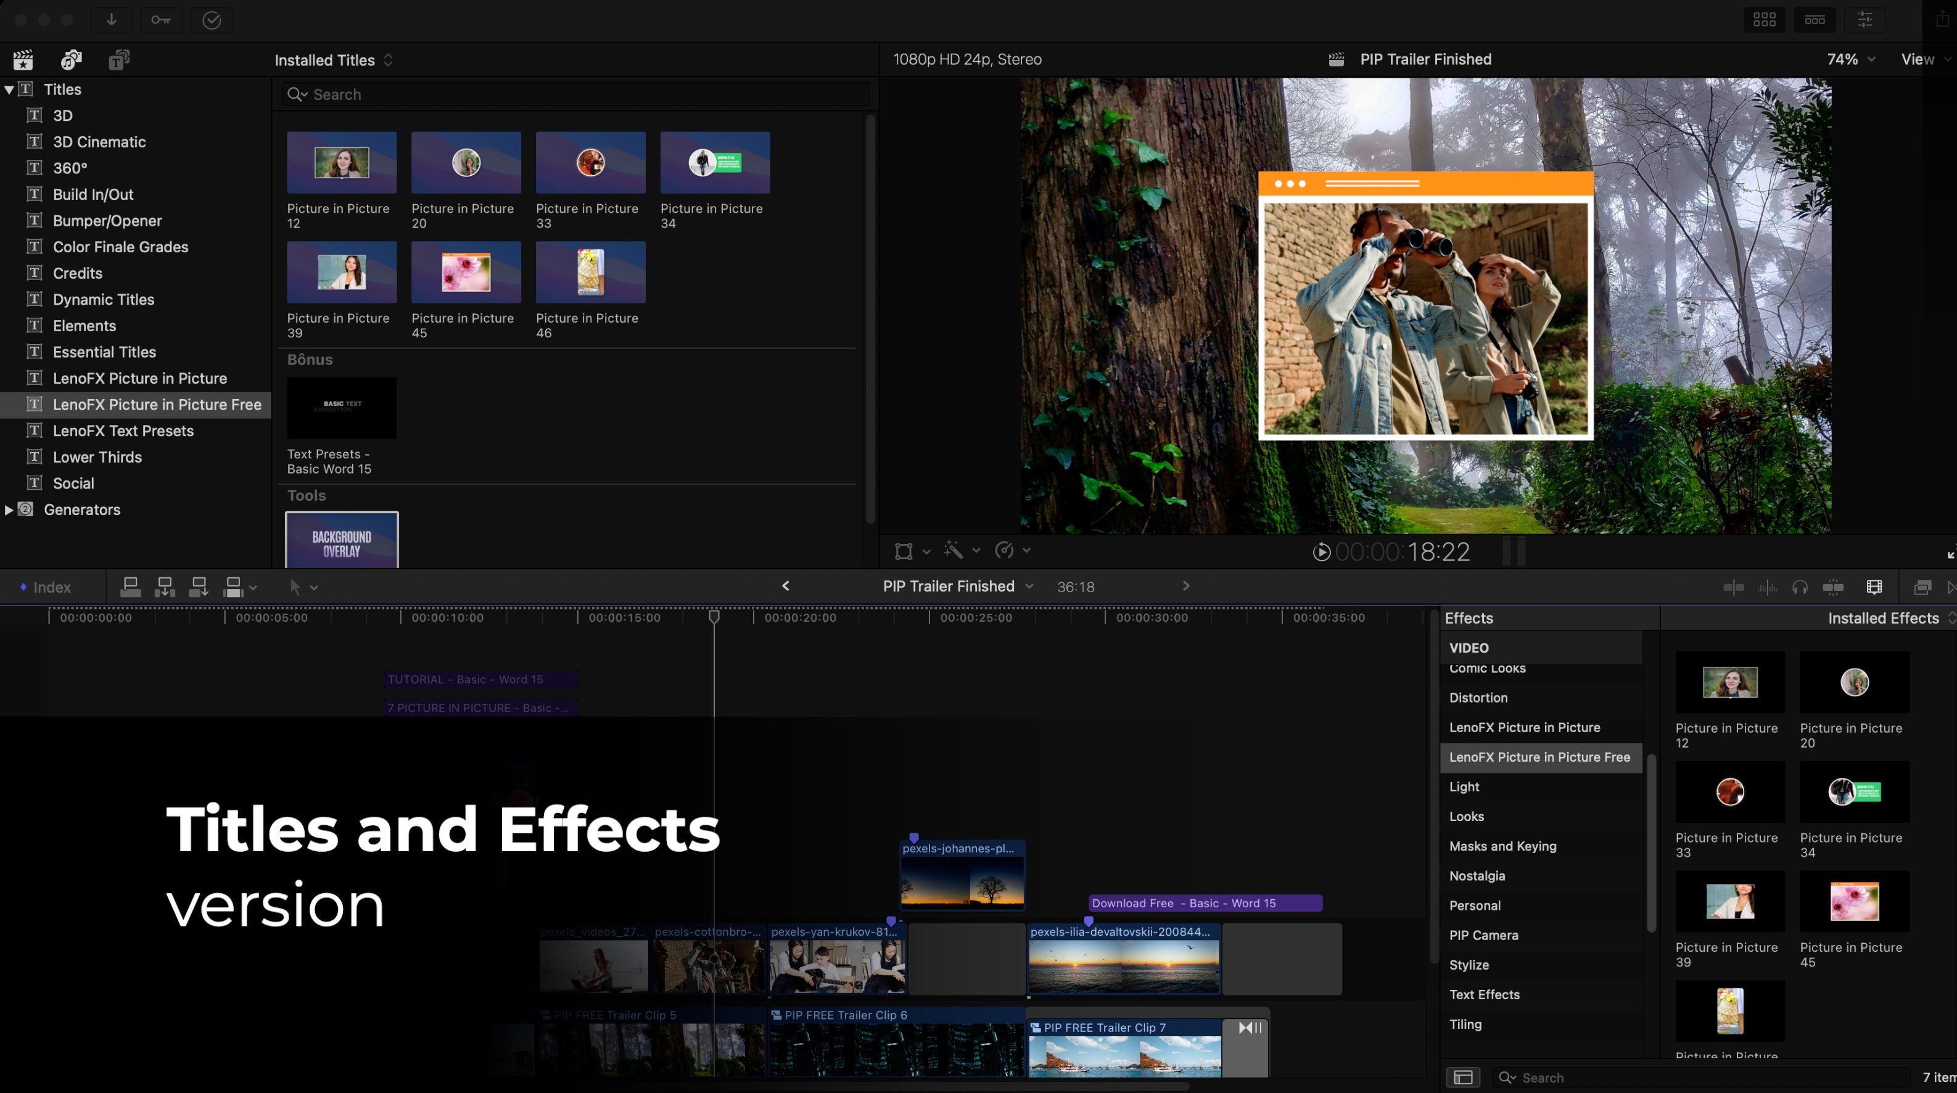The image size is (1957, 1093).
Task: Collapse the Titles category tree
Action: coord(9,89)
